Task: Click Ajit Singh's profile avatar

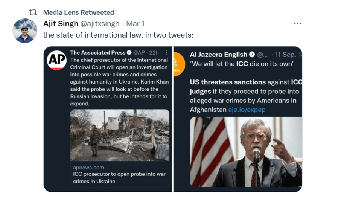Action: (x=24, y=30)
